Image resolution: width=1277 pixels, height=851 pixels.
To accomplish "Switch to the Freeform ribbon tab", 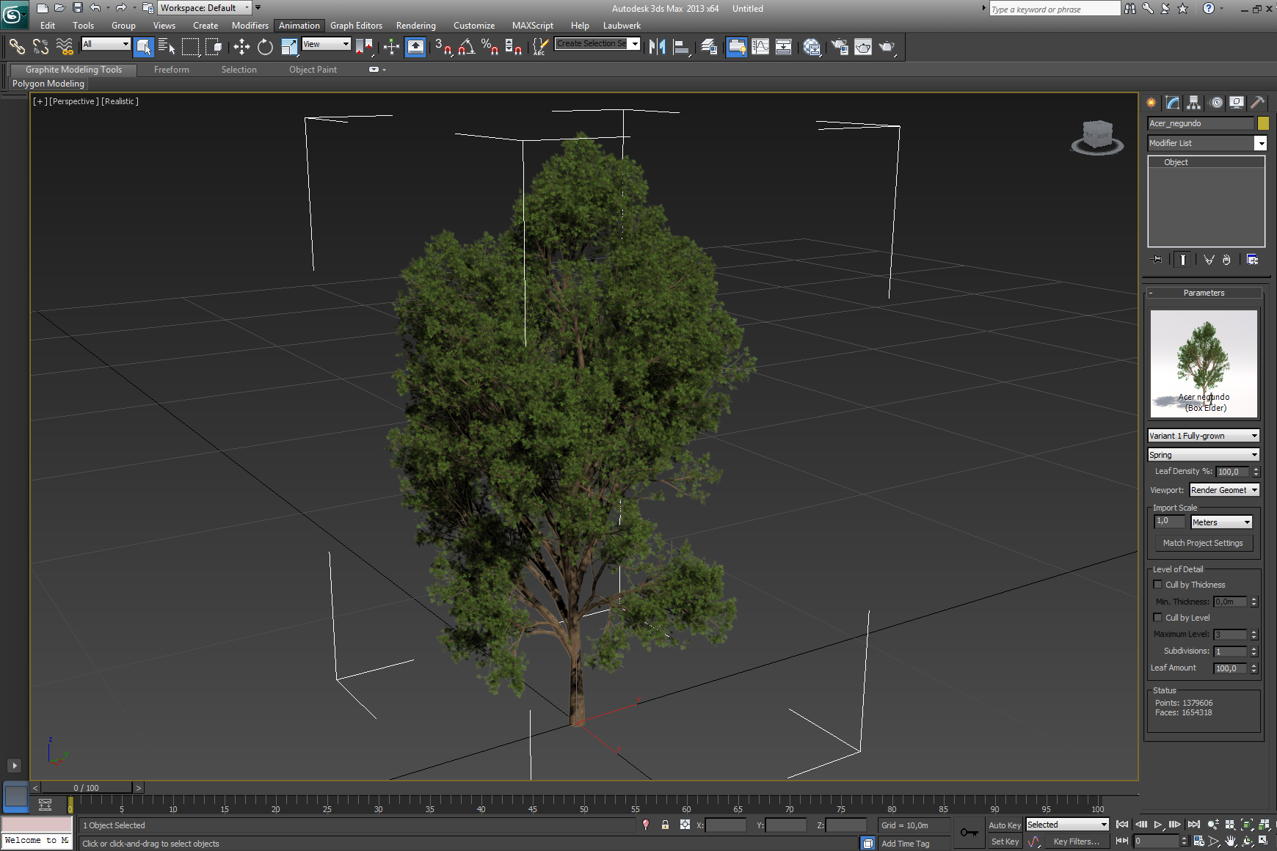I will [171, 70].
